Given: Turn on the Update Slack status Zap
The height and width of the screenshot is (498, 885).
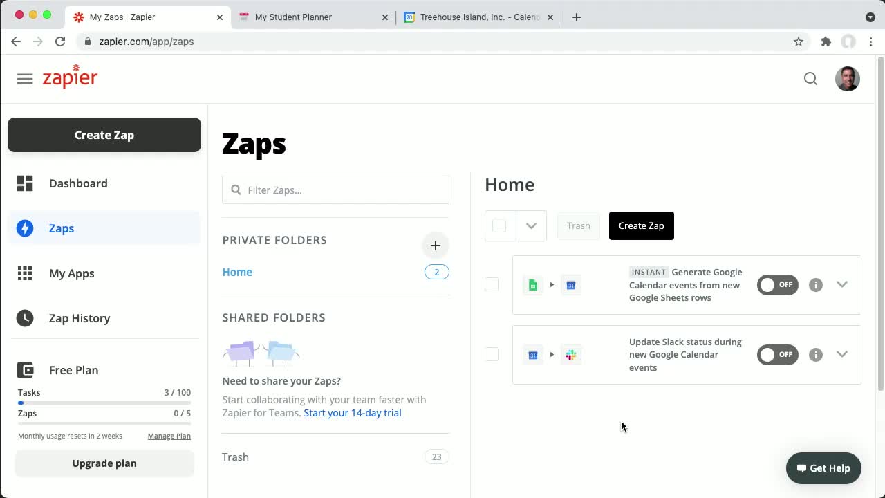Looking at the screenshot, I should click(778, 355).
